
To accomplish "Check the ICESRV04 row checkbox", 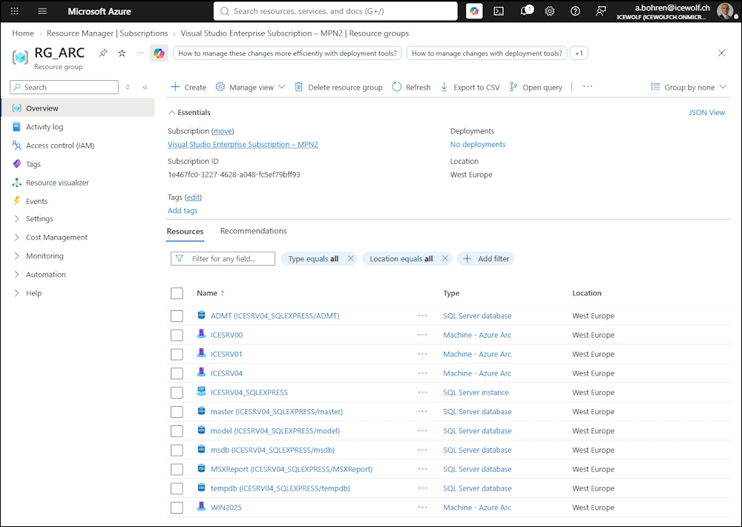I will pos(177,373).
